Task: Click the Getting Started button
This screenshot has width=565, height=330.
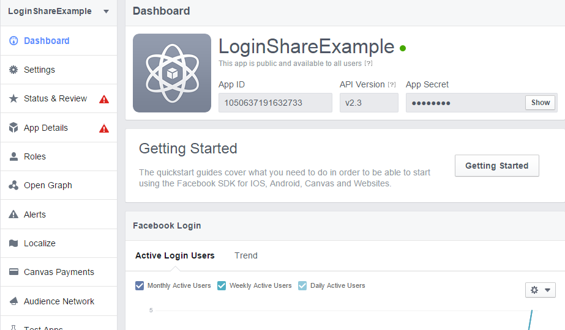Action: (x=497, y=166)
